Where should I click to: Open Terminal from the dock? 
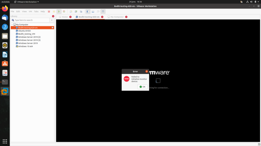5,82
